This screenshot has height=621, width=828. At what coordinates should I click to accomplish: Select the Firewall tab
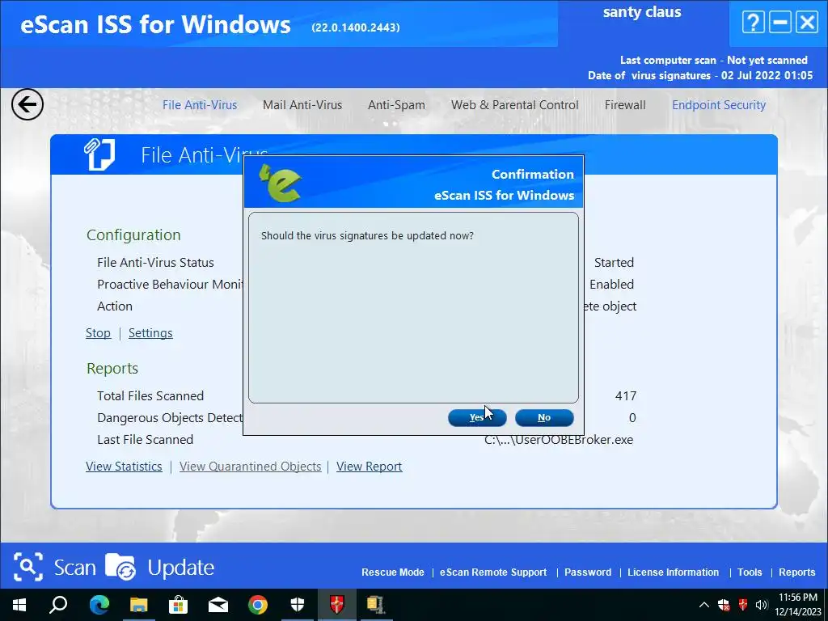[625, 105]
